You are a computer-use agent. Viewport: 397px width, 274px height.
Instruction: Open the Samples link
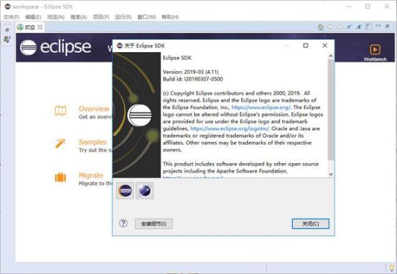pyautogui.click(x=93, y=142)
